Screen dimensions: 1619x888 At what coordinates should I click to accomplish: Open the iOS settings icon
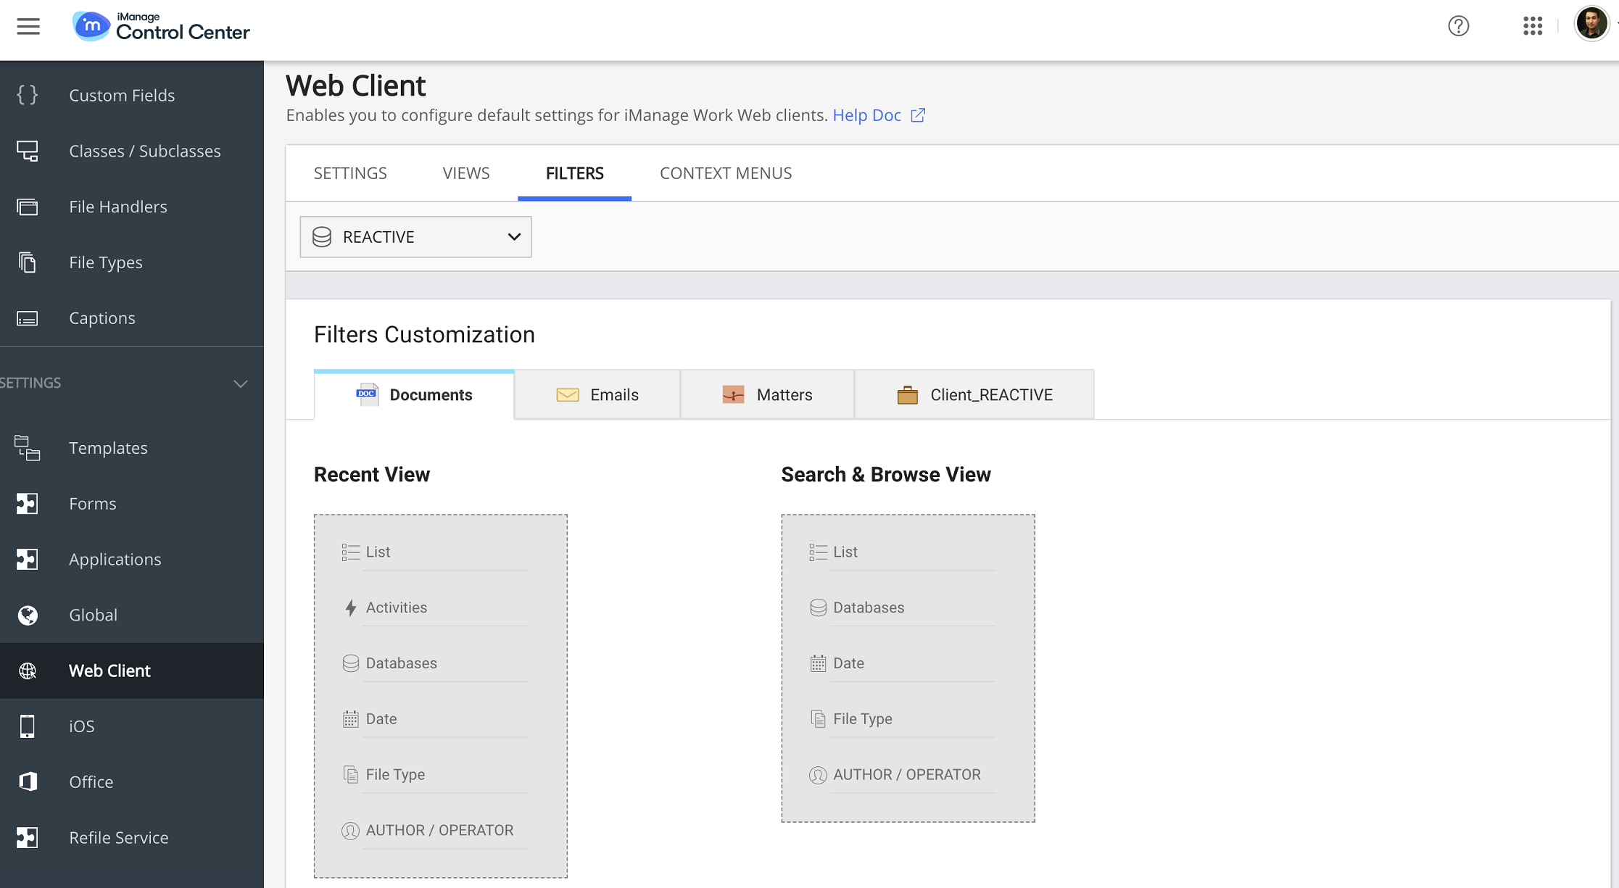tap(28, 726)
